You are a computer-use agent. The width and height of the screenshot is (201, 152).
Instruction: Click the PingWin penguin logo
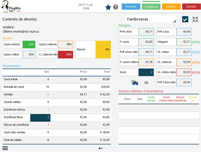[11, 7]
